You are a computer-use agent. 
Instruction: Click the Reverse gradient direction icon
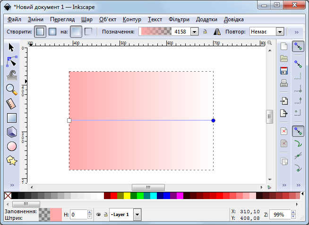pyautogui.click(x=217, y=32)
